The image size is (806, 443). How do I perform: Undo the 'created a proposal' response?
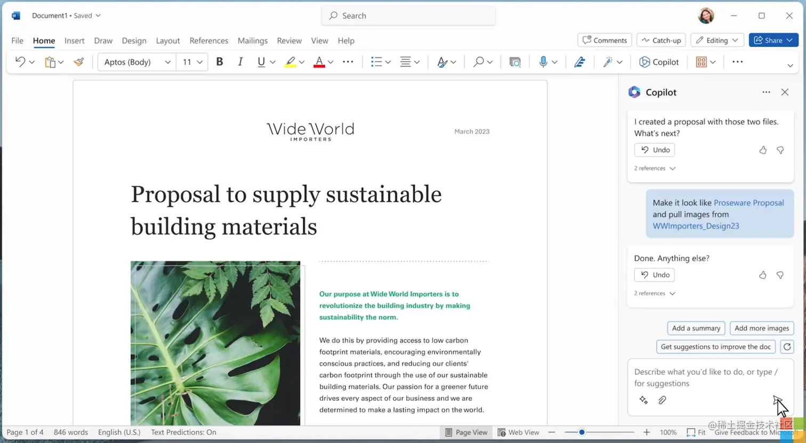click(655, 150)
